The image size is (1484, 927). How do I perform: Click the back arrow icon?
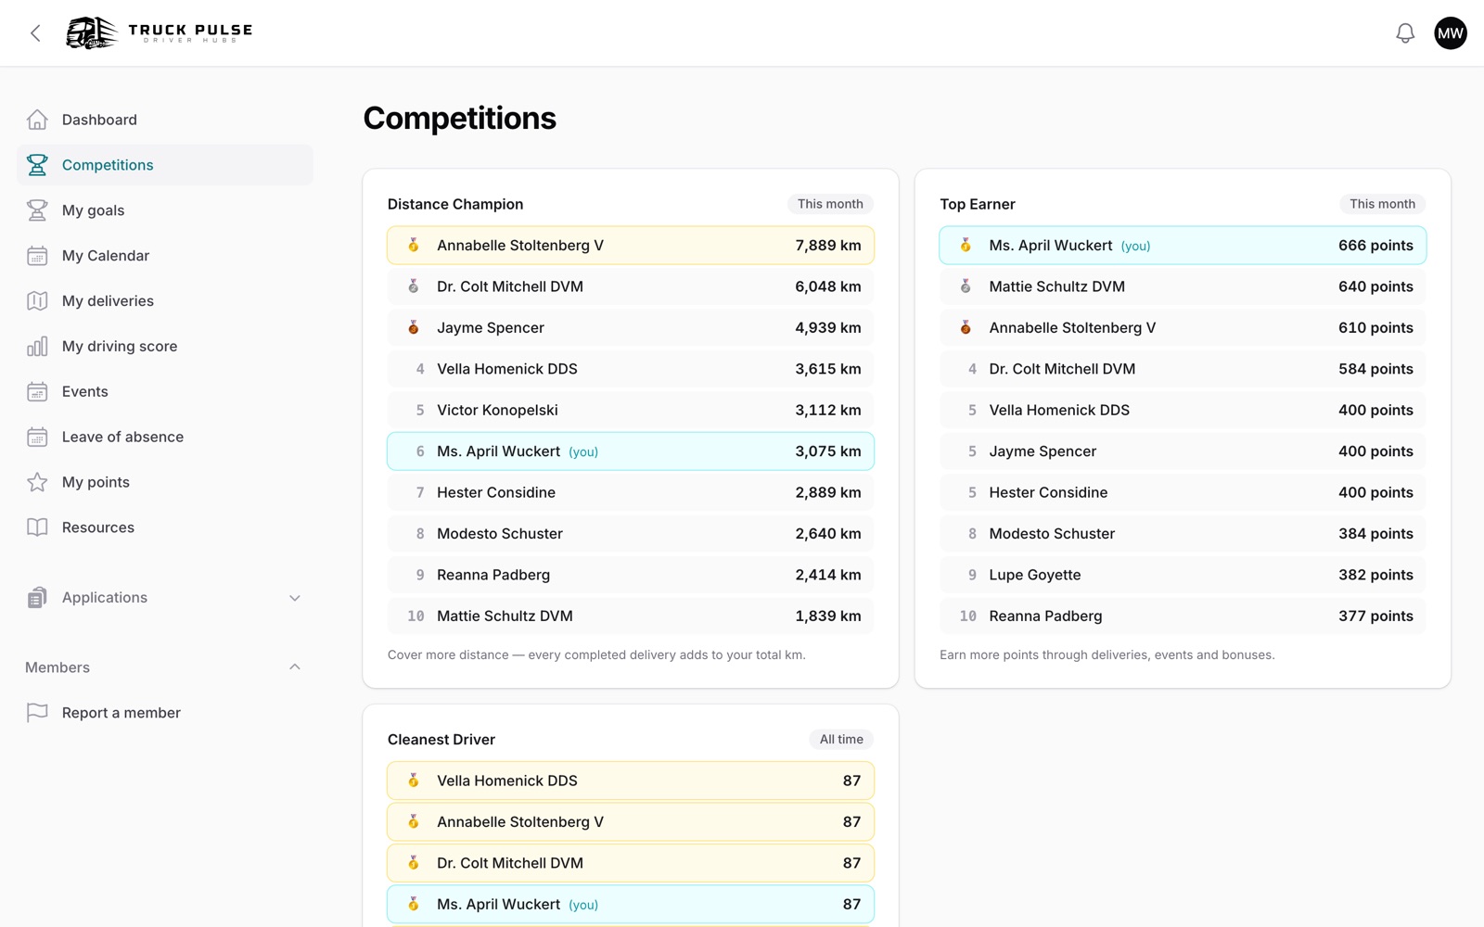[35, 33]
